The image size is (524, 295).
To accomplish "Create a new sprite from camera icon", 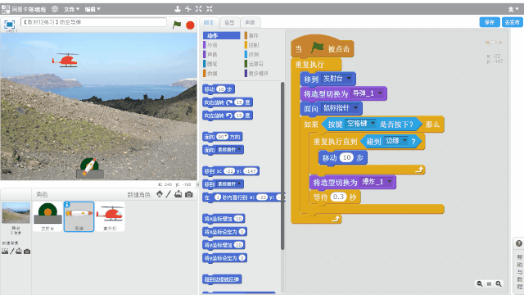I will pyautogui.click(x=189, y=194).
